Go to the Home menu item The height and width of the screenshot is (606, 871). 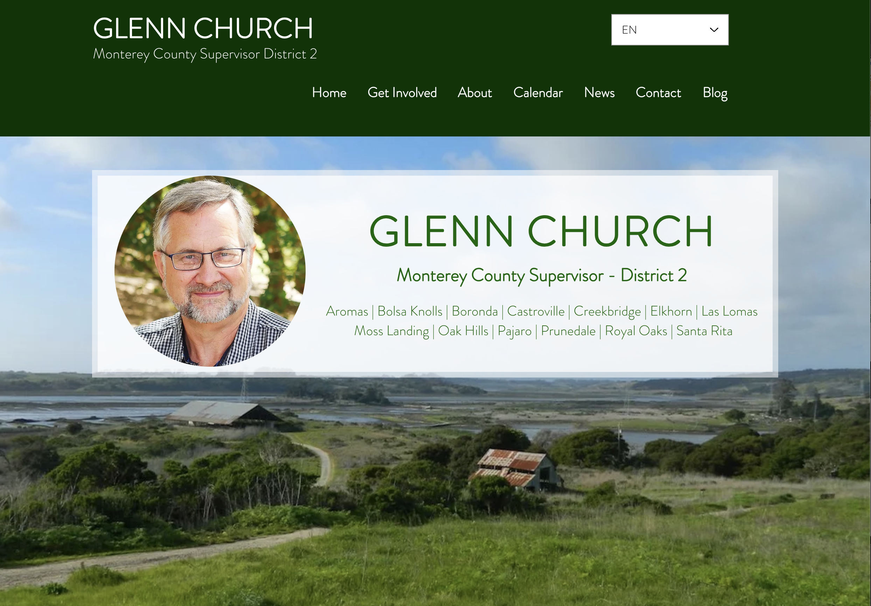pyautogui.click(x=329, y=92)
